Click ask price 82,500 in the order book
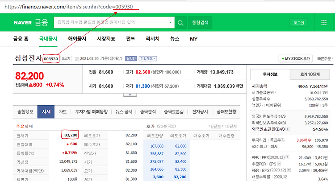 (181, 154)
